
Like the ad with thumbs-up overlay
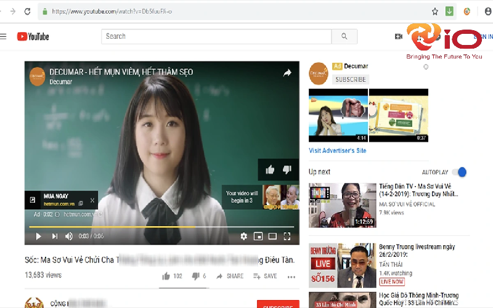tap(270, 170)
